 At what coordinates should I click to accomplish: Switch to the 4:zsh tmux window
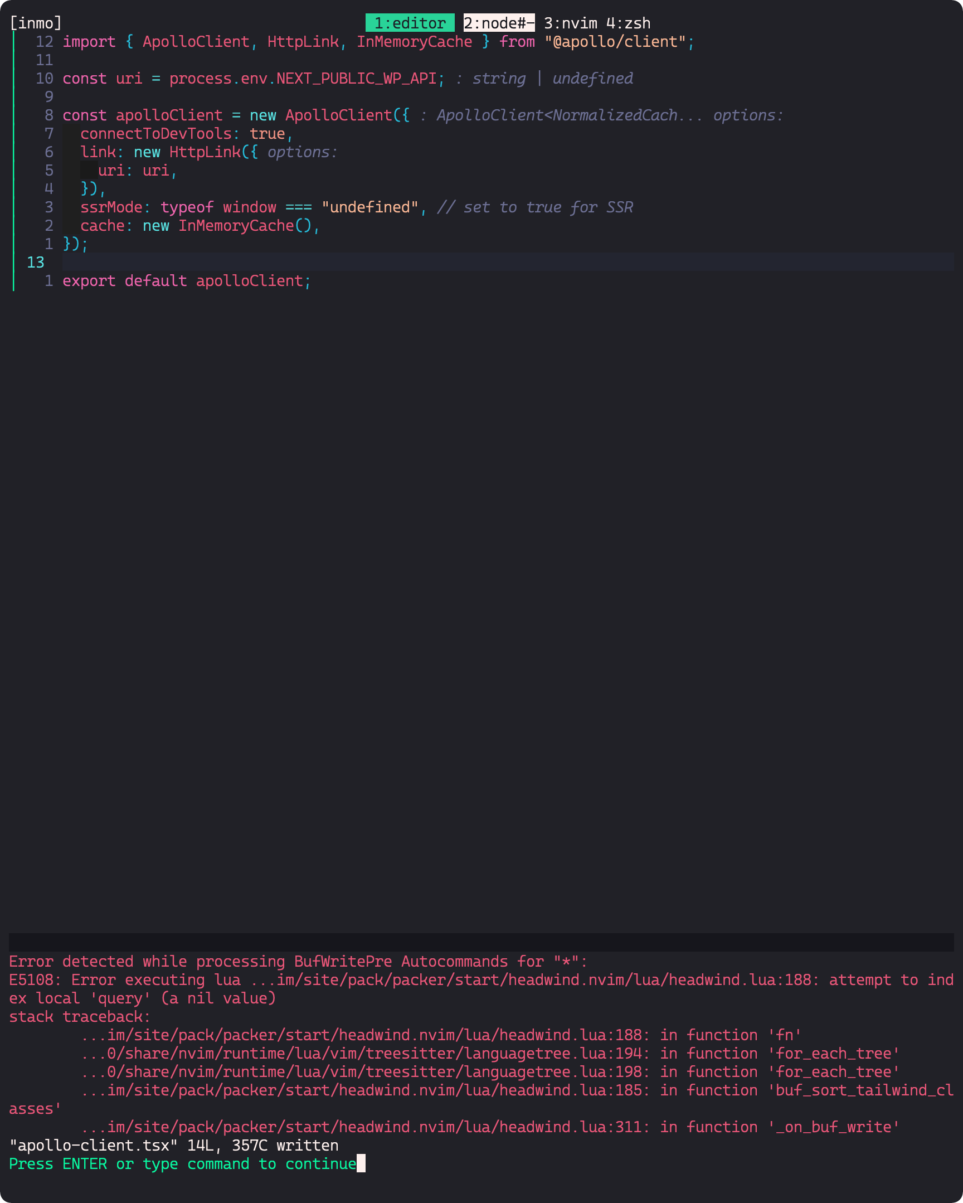click(x=628, y=23)
